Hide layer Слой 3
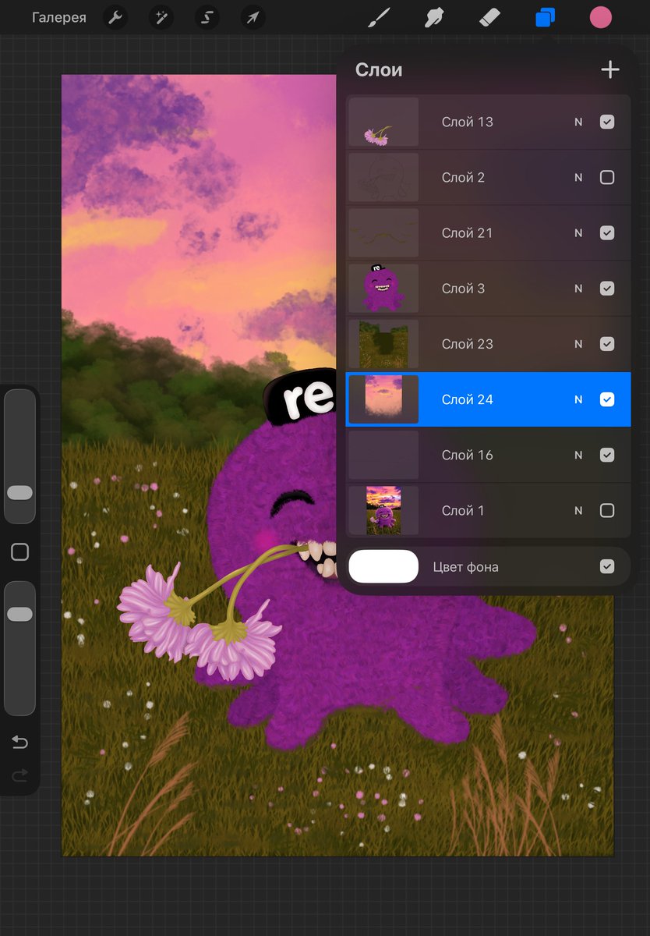This screenshot has width=650, height=936. point(607,289)
